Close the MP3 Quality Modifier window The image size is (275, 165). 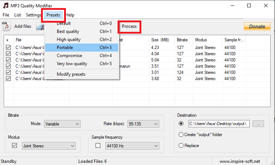pos(266,5)
